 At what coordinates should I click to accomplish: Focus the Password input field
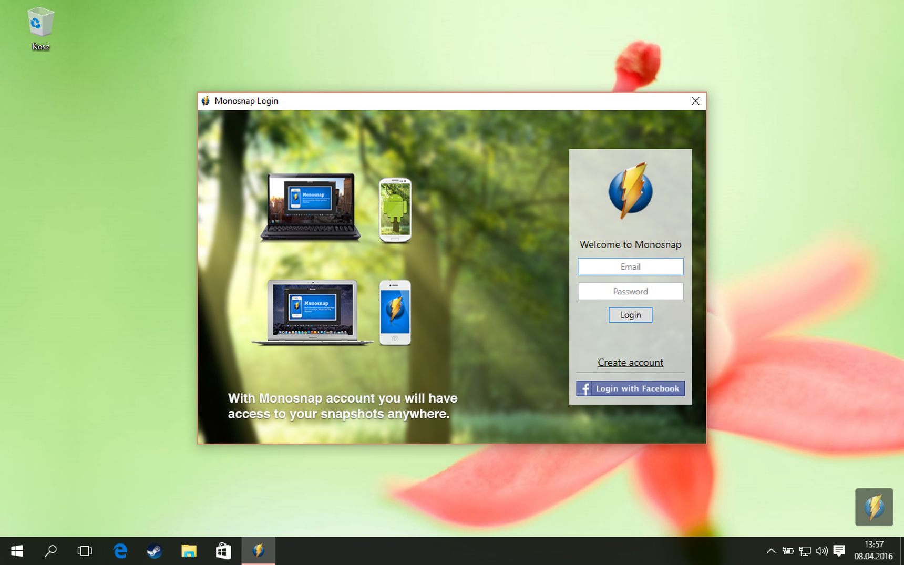[630, 291]
